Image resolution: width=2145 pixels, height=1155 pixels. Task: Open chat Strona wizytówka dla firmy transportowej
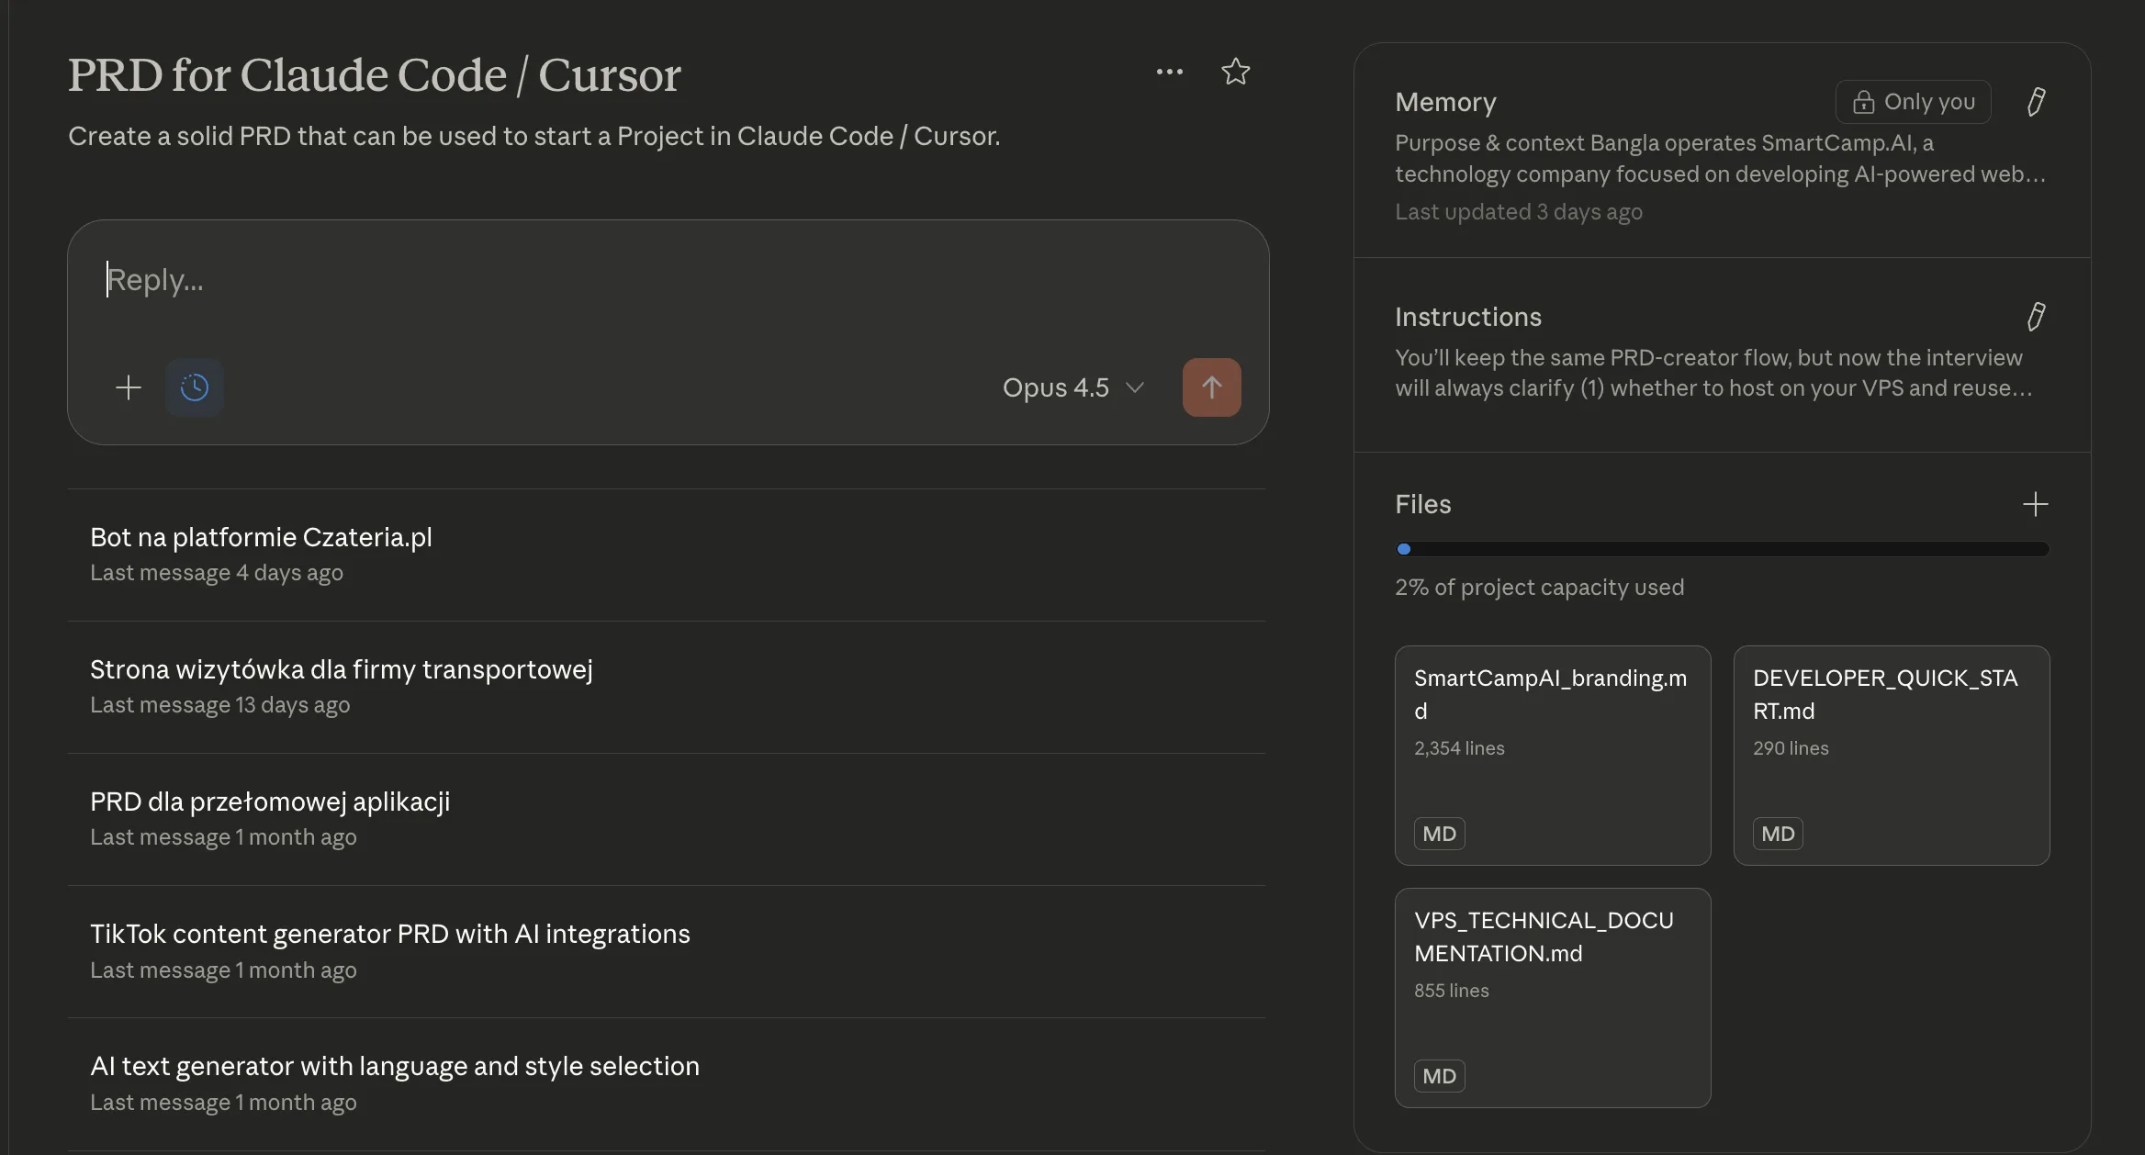[667, 687]
